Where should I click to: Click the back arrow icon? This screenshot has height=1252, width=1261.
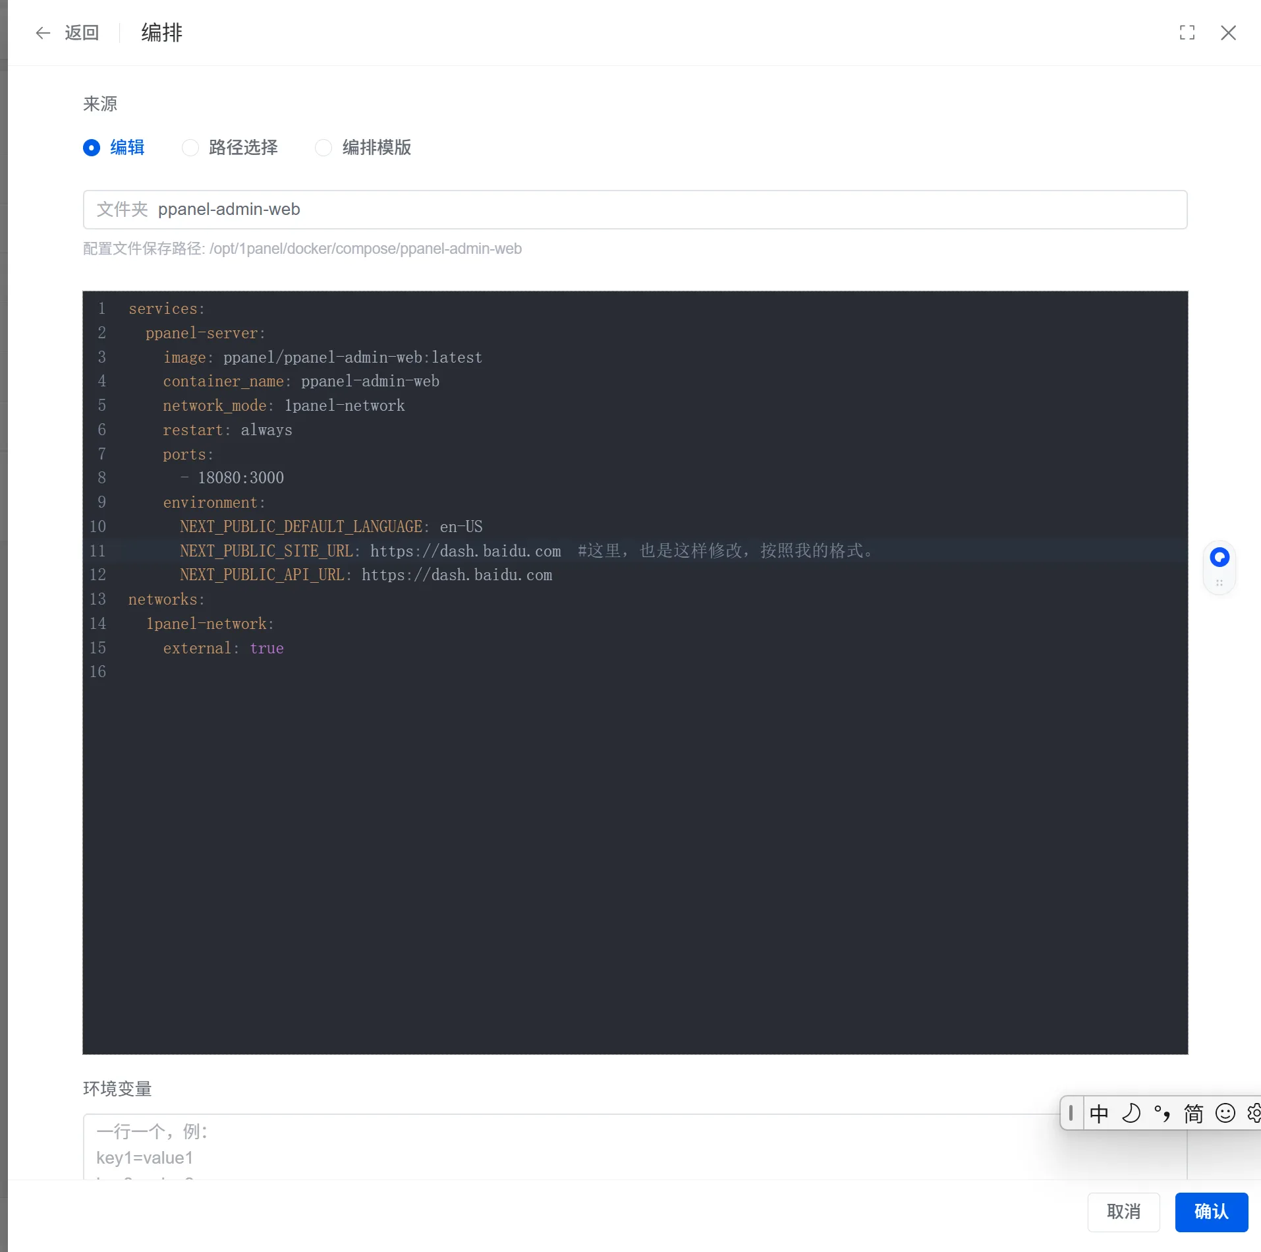[x=43, y=33]
